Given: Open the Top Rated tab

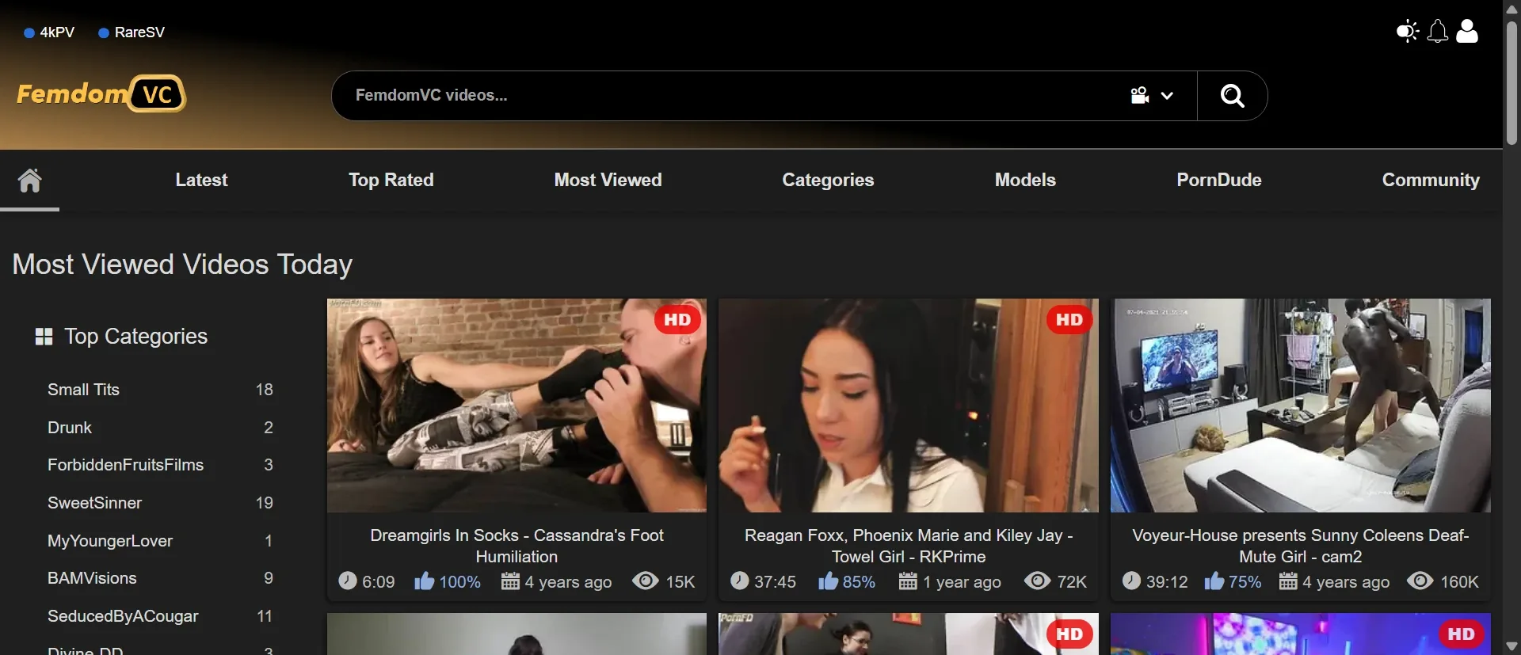Looking at the screenshot, I should pos(391,181).
